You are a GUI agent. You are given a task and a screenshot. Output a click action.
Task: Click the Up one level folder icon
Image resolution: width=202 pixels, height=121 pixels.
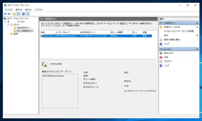point(14,14)
